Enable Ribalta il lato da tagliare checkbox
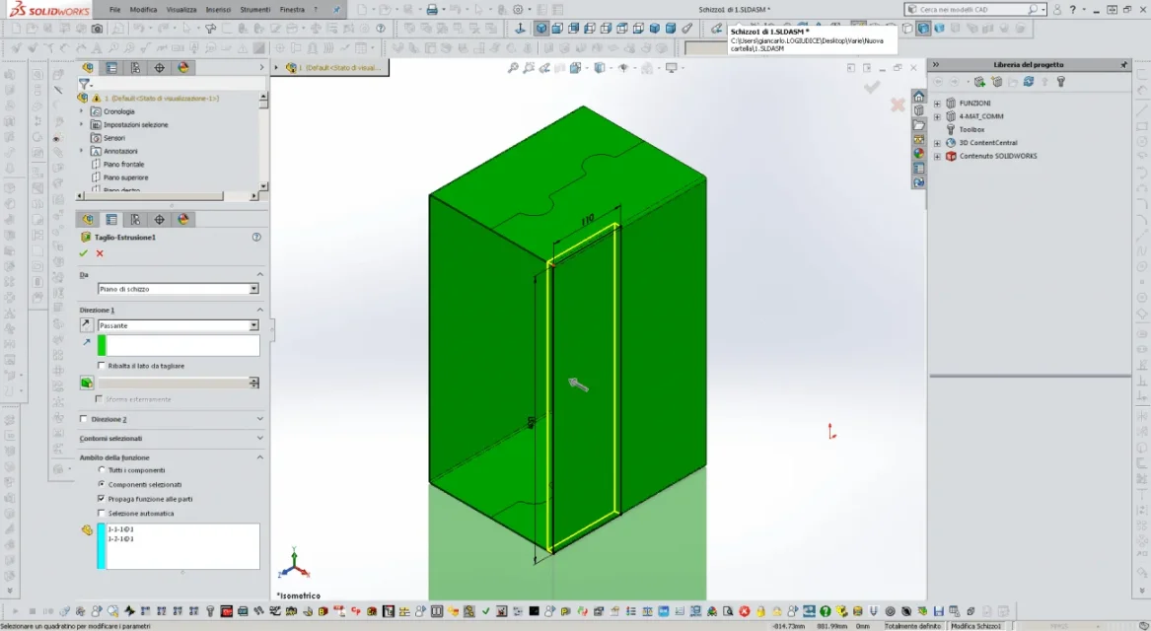Viewport: 1151px width, 631px height. click(x=102, y=366)
